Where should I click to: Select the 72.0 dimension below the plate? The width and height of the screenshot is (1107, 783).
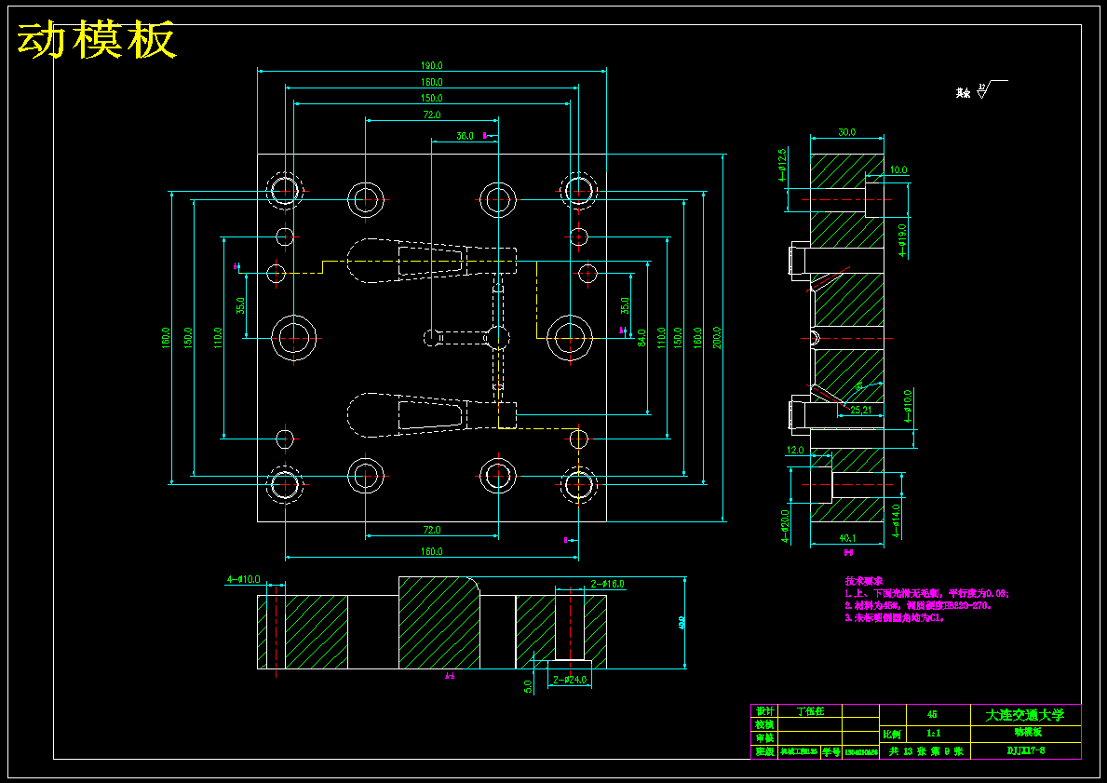coord(431,530)
